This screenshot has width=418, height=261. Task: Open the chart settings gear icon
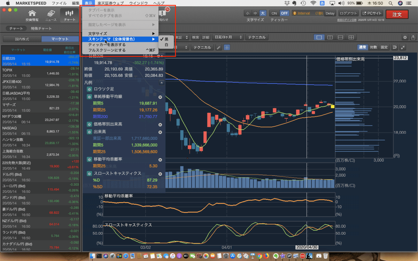click(405, 37)
